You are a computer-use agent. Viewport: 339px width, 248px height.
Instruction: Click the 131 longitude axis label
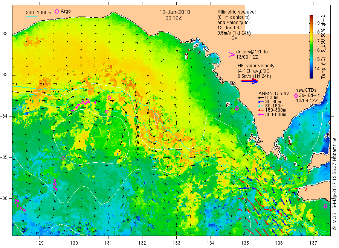108,243
